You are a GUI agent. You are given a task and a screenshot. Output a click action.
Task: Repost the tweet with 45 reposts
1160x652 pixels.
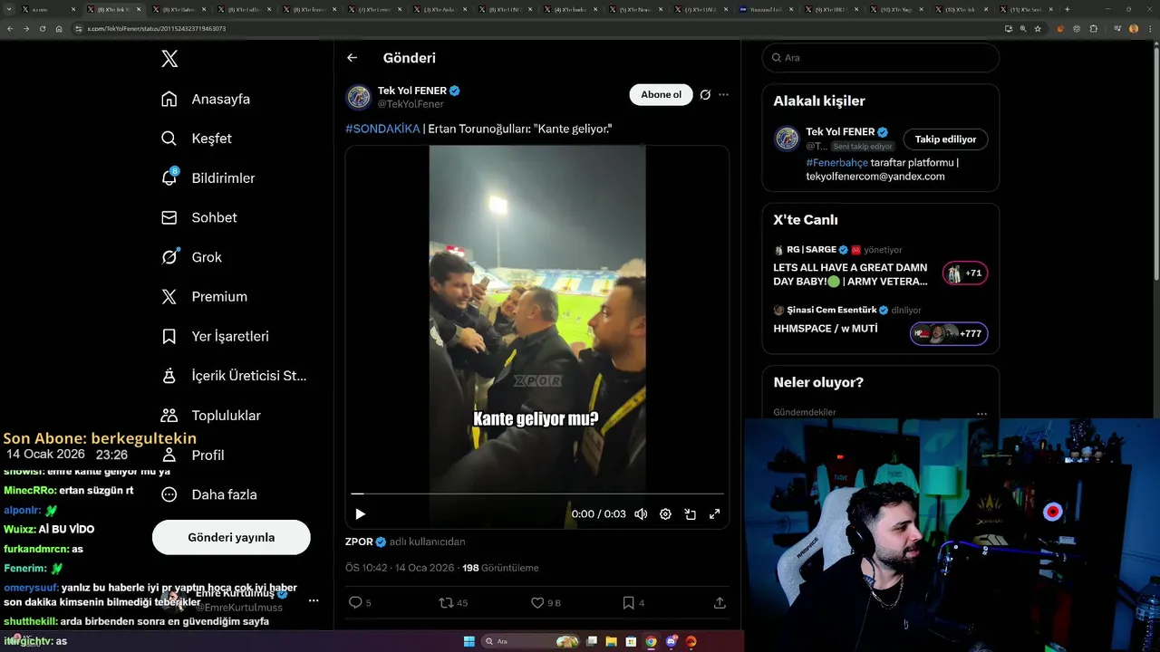(453, 602)
